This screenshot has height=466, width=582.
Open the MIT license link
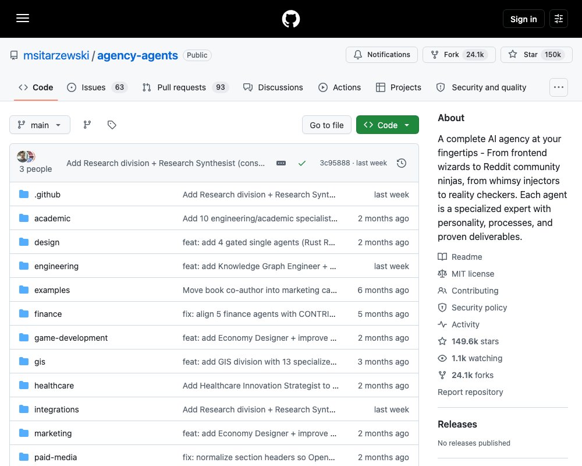click(x=466, y=274)
